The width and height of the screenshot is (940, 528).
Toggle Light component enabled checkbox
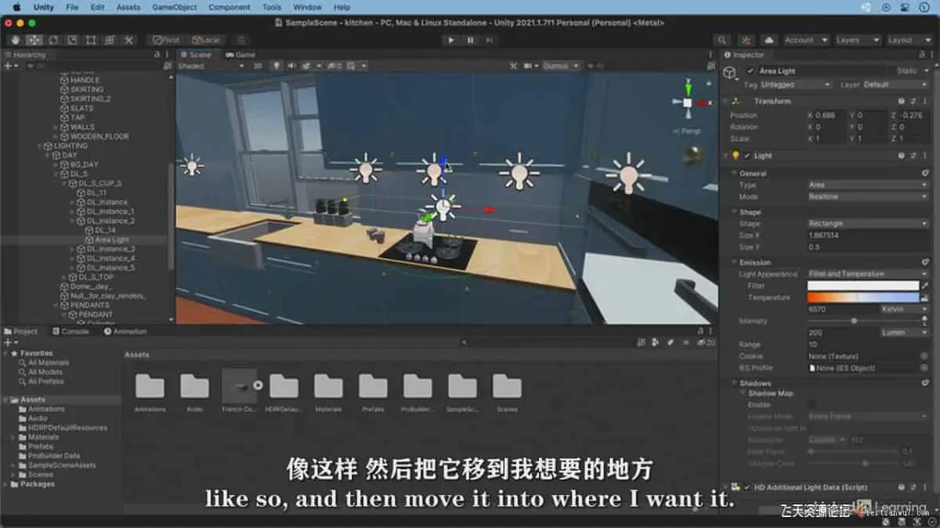tap(747, 156)
